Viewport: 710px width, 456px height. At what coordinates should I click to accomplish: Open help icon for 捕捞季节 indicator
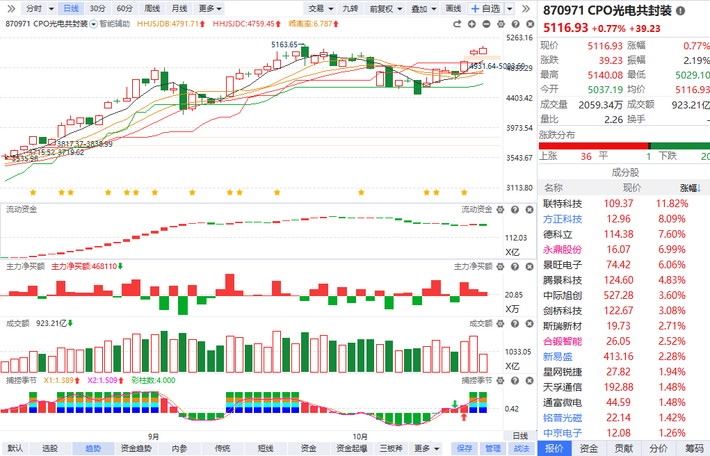pyautogui.click(x=513, y=380)
